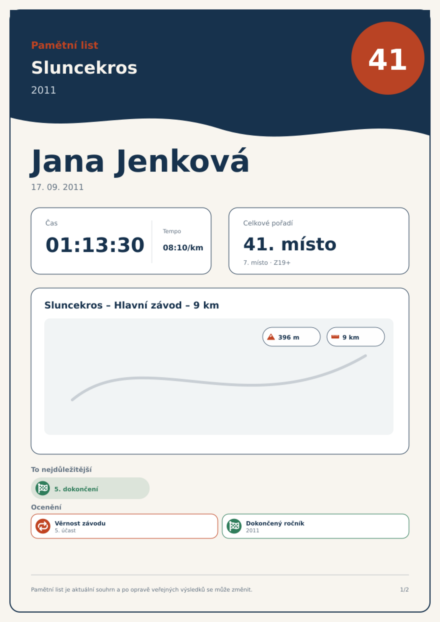This screenshot has width=440, height=622.
Task: Select the 9 km distance pill
Action: point(355,337)
